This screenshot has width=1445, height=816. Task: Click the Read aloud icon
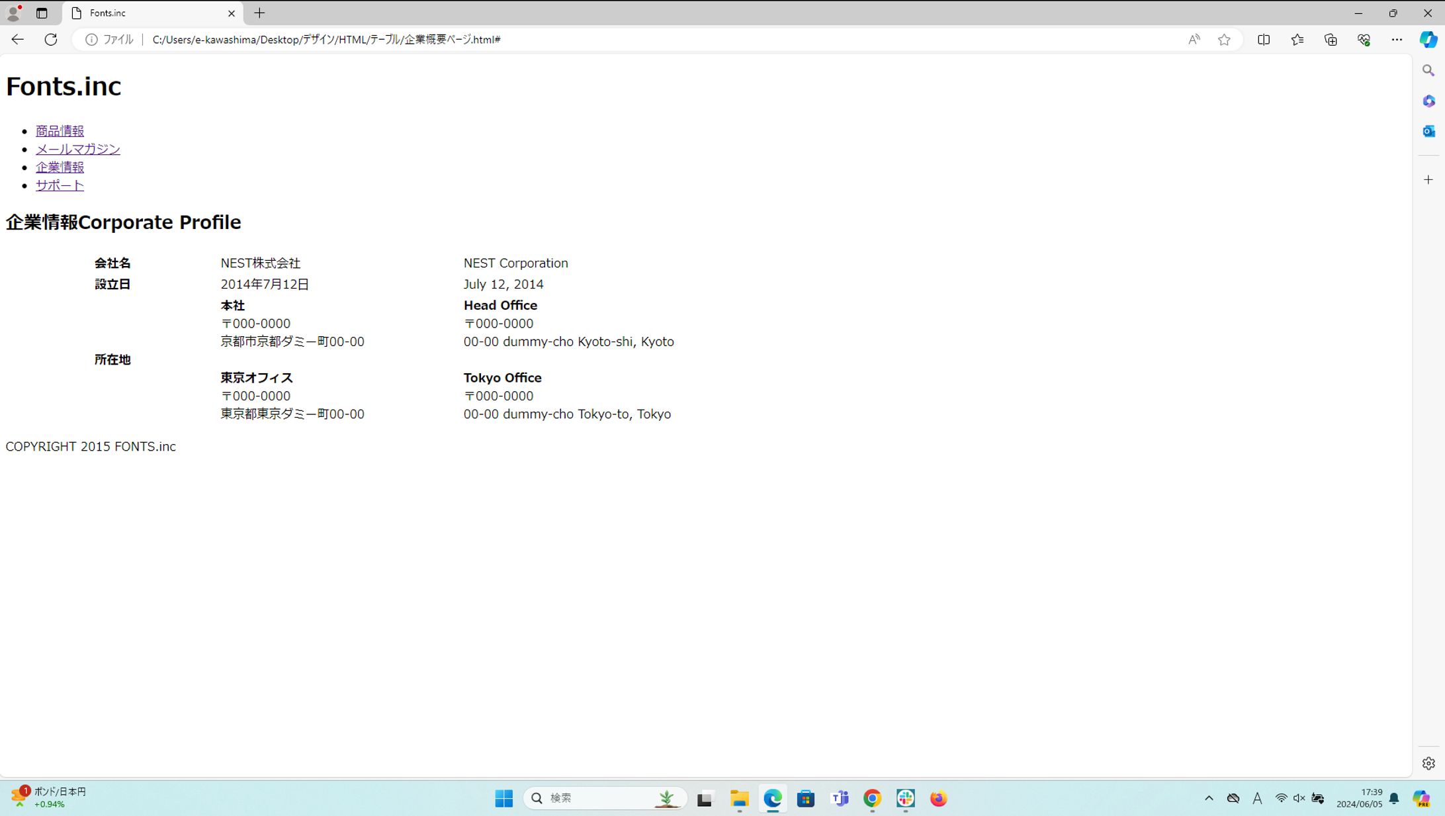pyautogui.click(x=1194, y=40)
